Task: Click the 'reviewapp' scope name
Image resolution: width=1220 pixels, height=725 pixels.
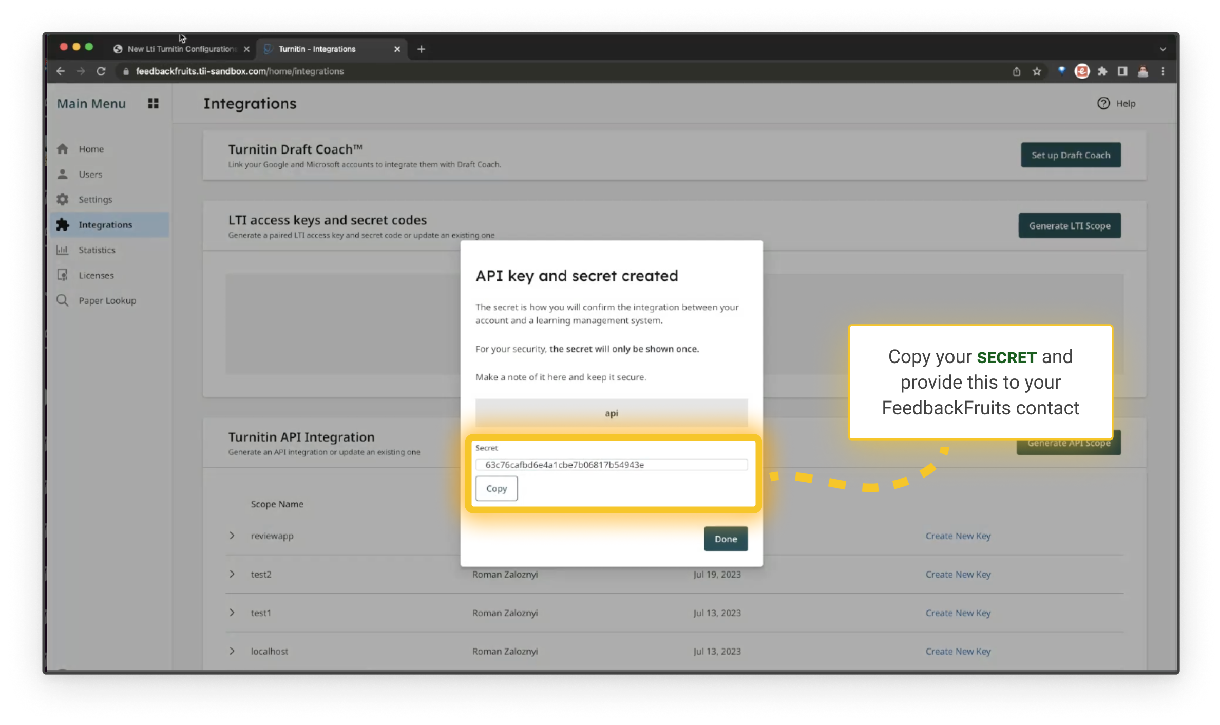Action: coord(272,536)
